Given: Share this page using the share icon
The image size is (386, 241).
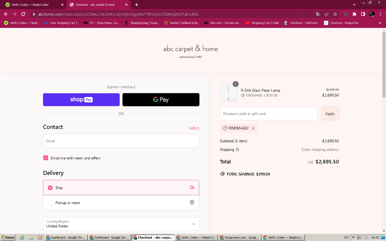Looking at the screenshot, I should click(327, 14).
